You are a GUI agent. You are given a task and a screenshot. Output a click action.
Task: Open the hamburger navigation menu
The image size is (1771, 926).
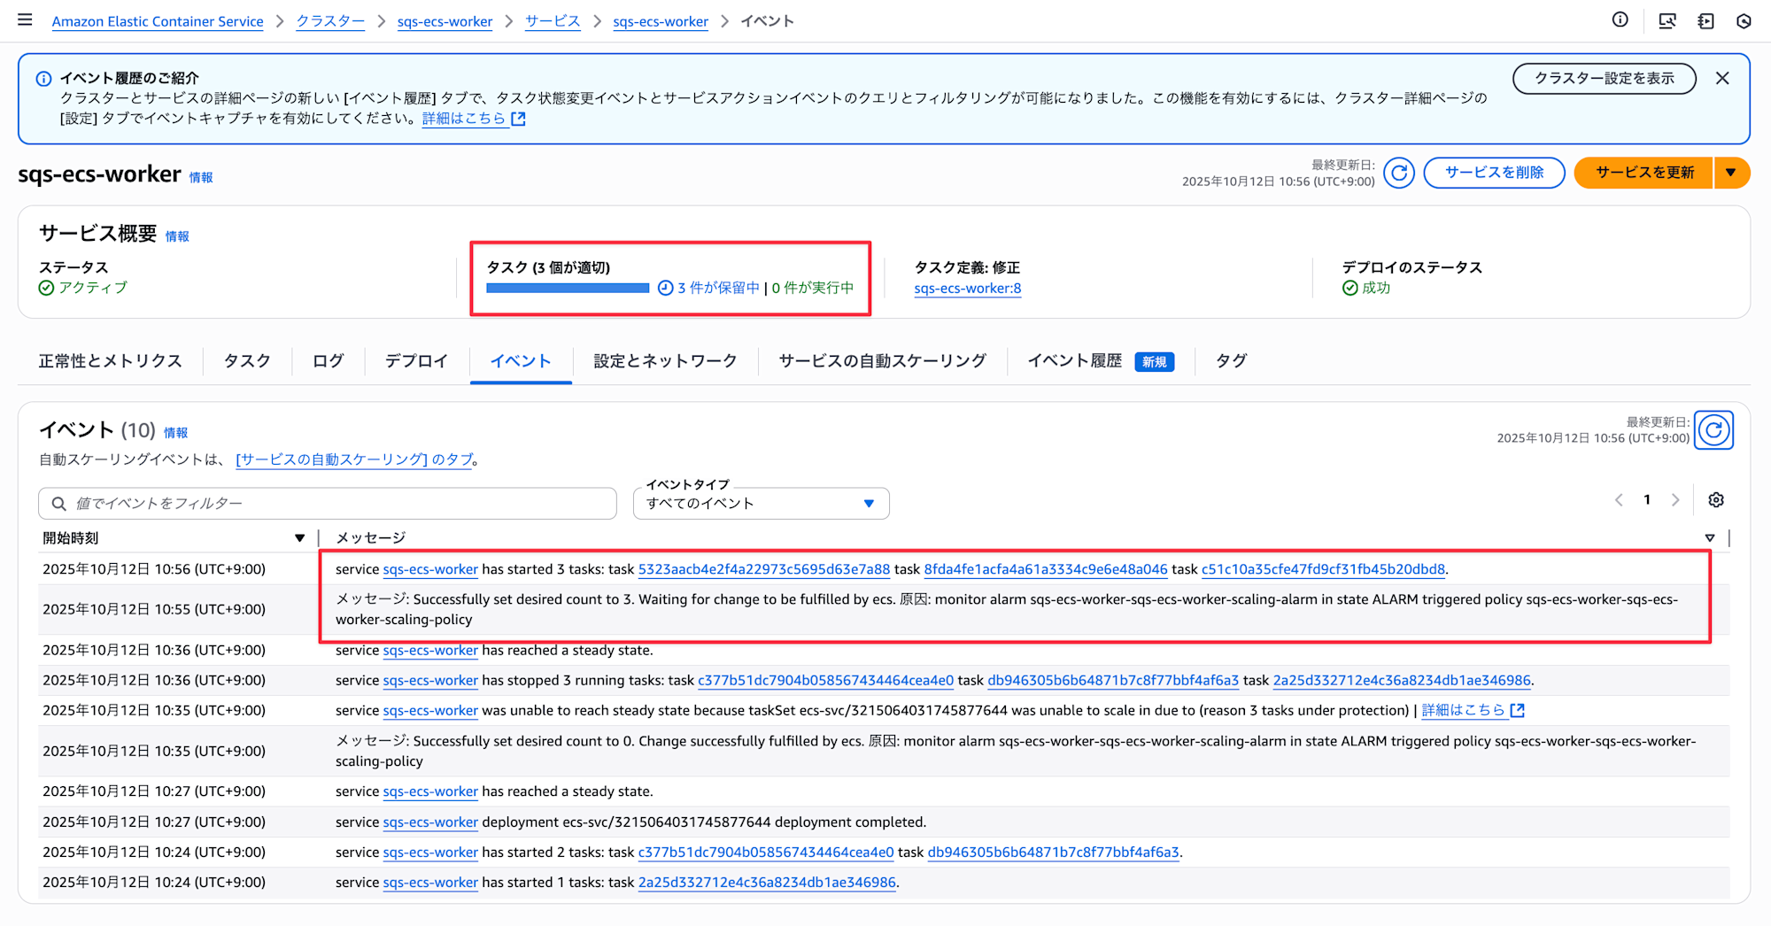pyautogui.click(x=25, y=20)
